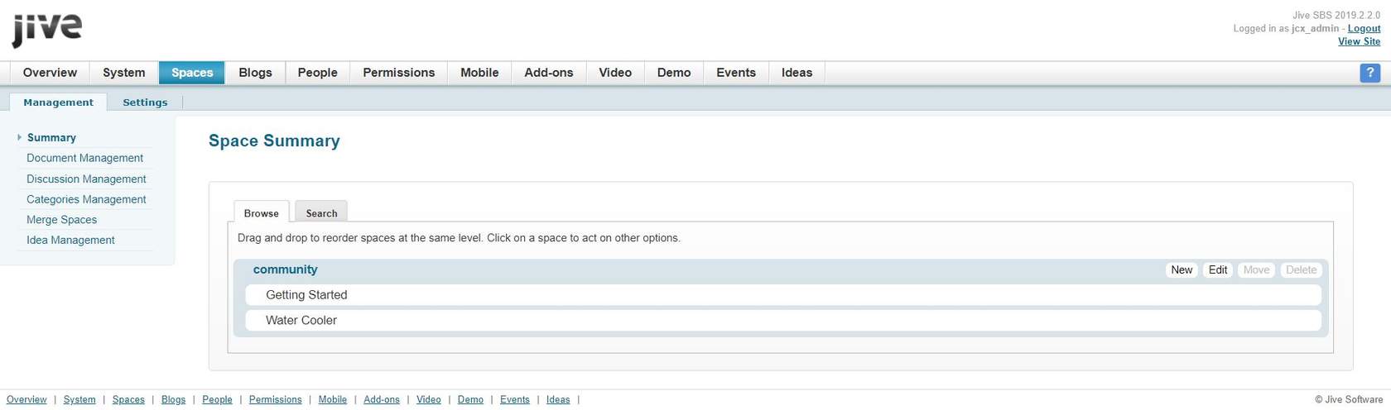Viewport: 1391px width, 410px height.
Task: Open the Permissions tab
Action: (x=398, y=73)
